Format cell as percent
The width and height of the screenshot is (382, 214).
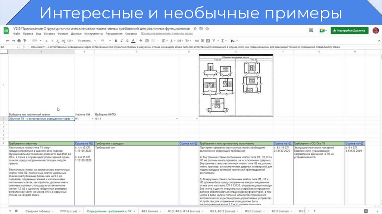52,41
